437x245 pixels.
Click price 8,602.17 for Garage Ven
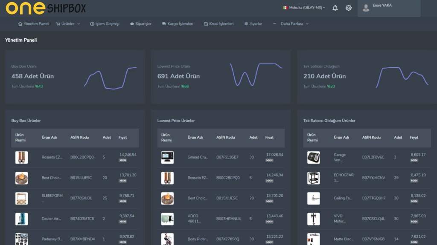click(418, 155)
